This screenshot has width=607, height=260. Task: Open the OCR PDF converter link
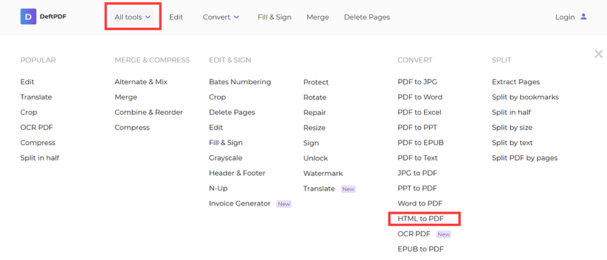(414, 234)
